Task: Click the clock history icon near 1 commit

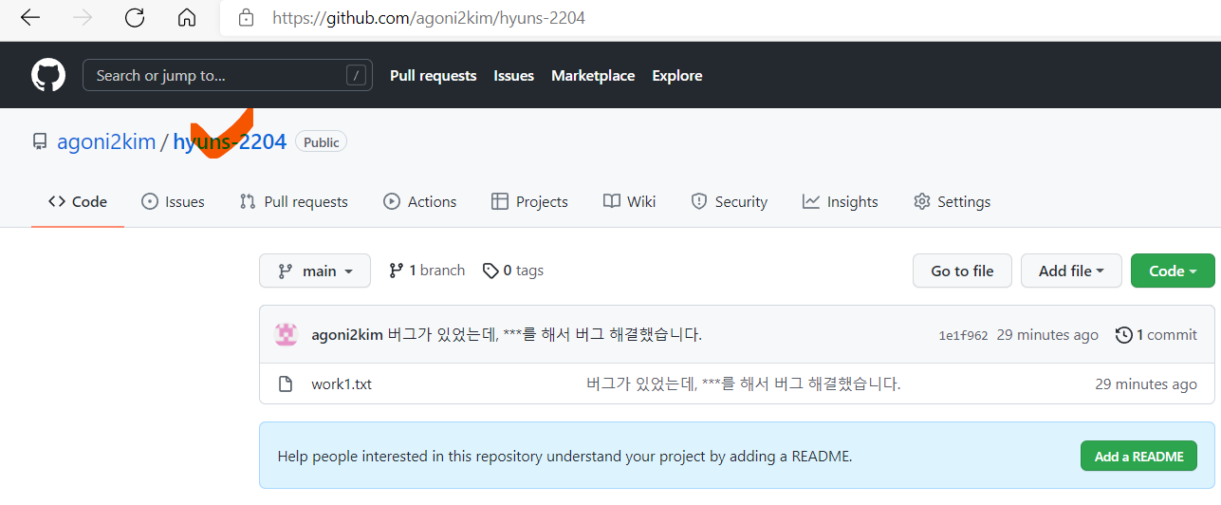Action: coord(1123,335)
